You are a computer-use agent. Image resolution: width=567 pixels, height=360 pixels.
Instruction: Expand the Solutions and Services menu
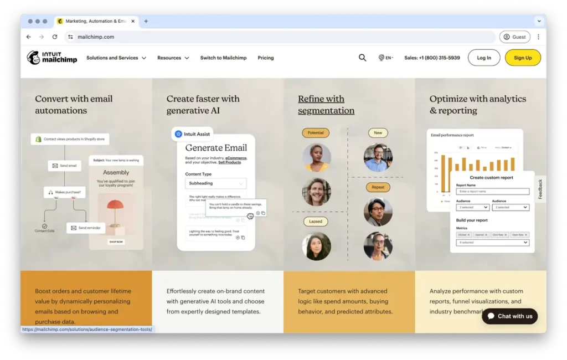116,58
